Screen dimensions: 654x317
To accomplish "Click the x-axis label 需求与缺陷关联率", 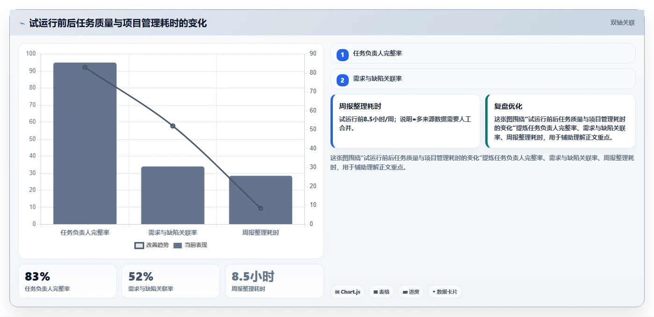I will coord(173,232).
